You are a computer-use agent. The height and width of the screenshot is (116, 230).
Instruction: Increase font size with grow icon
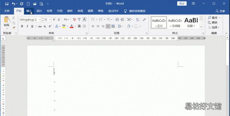click(54, 20)
